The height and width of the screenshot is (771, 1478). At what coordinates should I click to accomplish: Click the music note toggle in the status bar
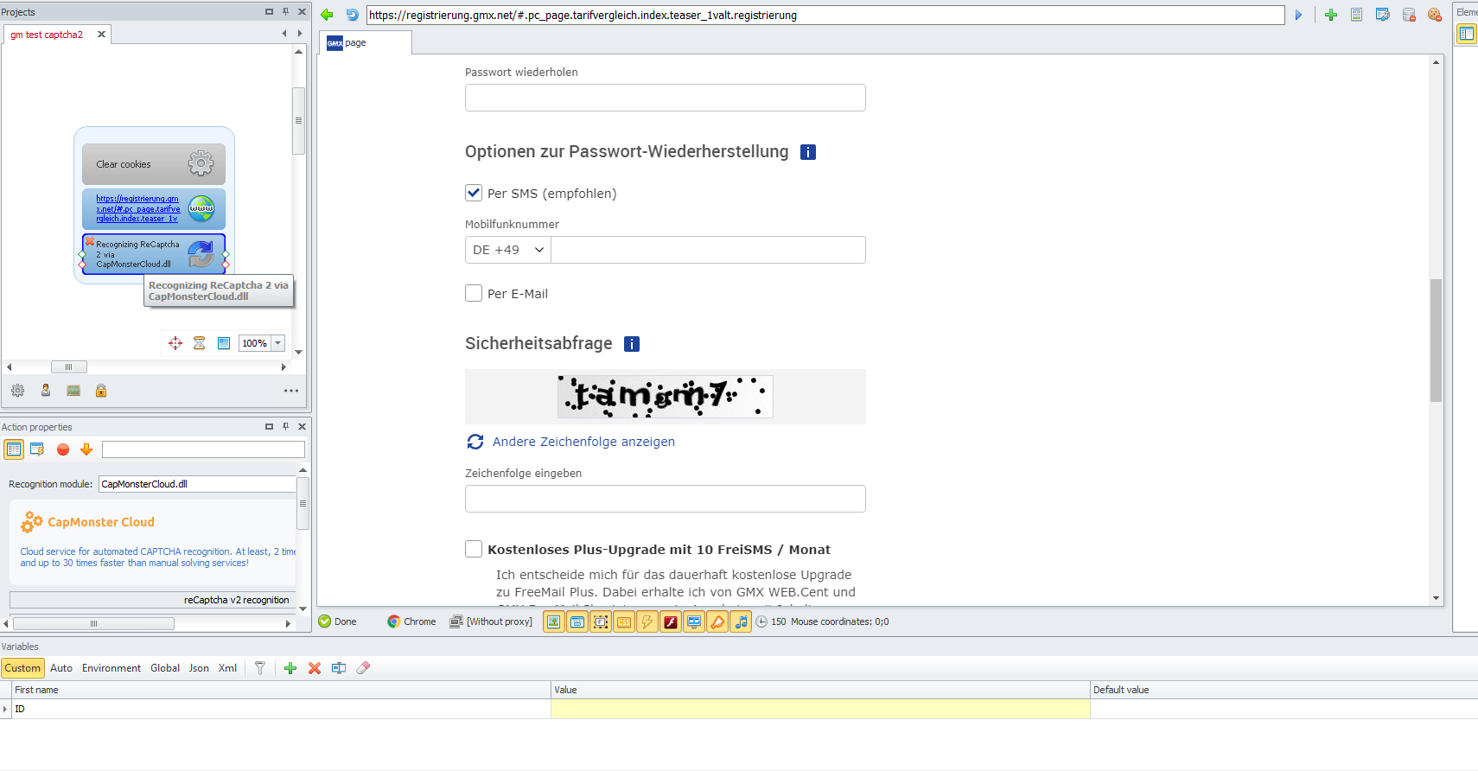[741, 621]
